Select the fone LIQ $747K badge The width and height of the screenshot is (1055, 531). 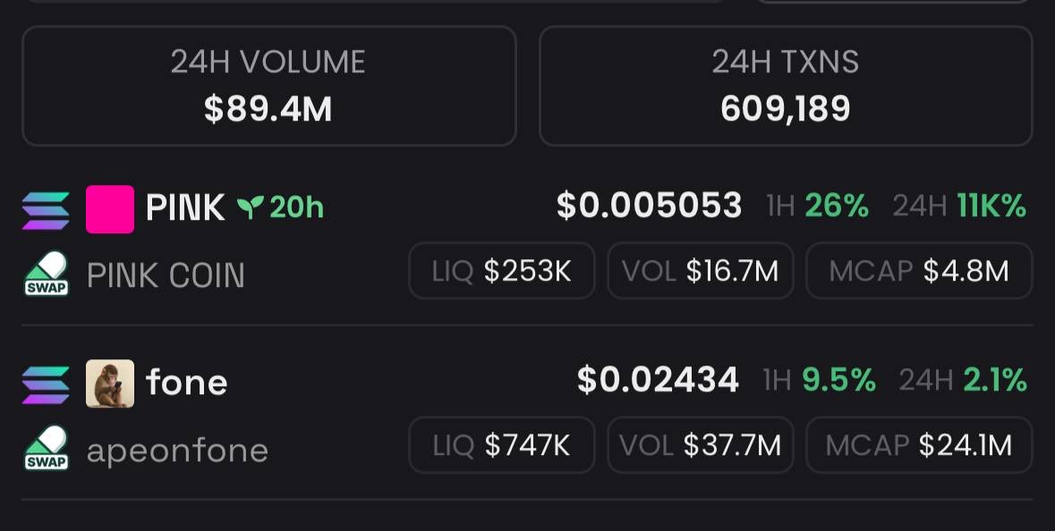click(x=502, y=445)
